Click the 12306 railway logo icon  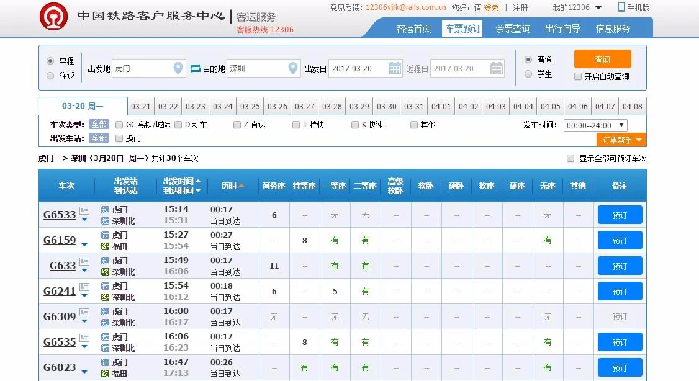pyautogui.click(x=53, y=16)
